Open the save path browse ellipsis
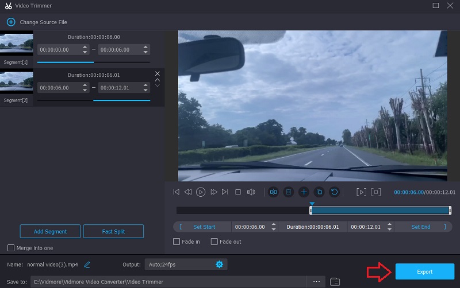This screenshot has height=288, width=460. tap(316, 282)
